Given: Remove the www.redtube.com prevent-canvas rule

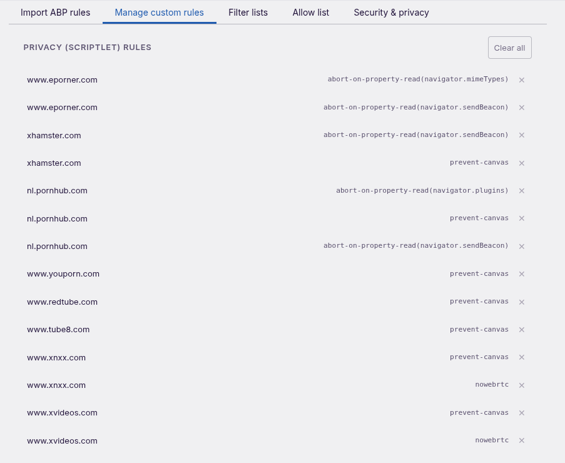Looking at the screenshot, I should pyautogui.click(x=521, y=302).
